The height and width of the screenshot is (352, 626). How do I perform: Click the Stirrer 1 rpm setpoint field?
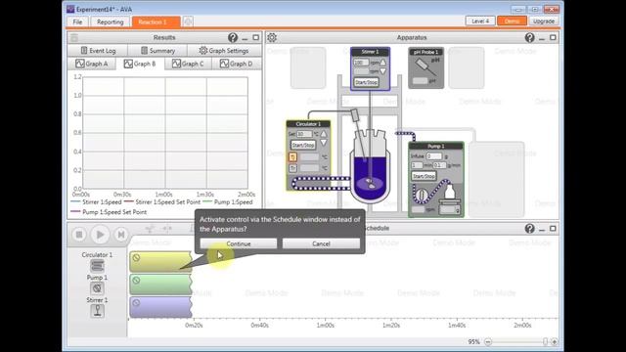pos(361,63)
